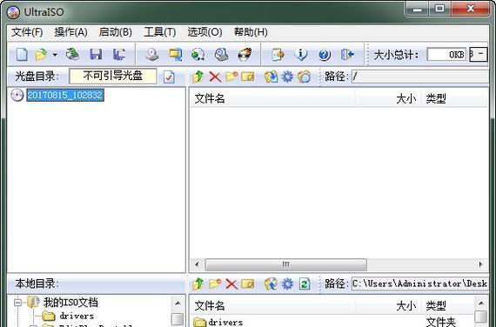Click the right arrow of image list scrollbar
This screenshot has width=496, height=327.
[x=481, y=264]
